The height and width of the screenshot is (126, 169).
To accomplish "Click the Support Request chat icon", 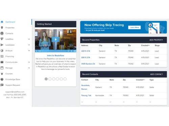I will coord(2,85).
